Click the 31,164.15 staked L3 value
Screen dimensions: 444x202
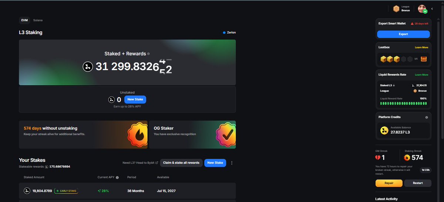click(421, 85)
